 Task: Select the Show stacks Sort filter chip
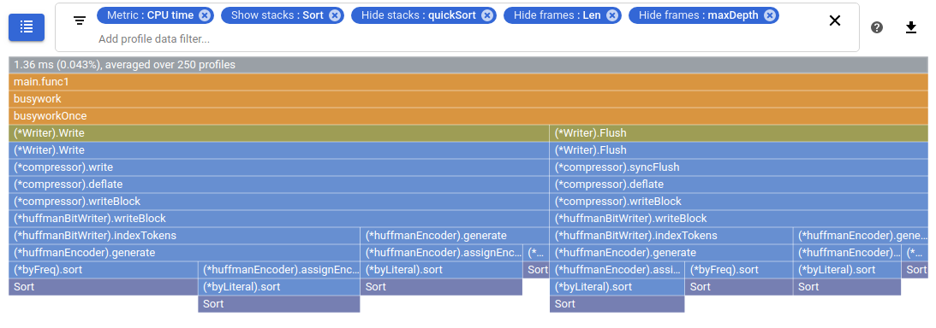coord(282,15)
